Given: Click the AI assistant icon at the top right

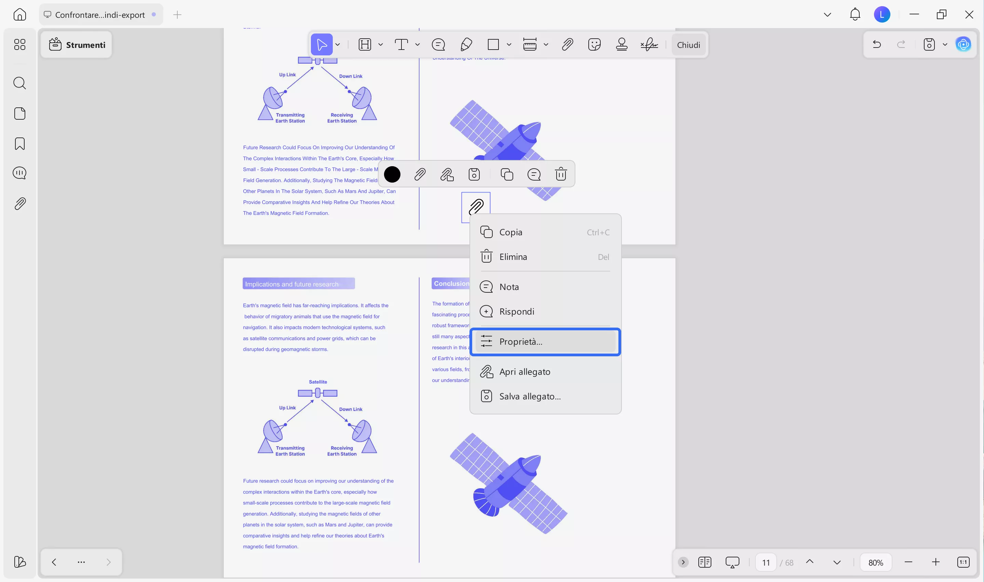Looking at the screenshot, I should (x=963, y=44).
